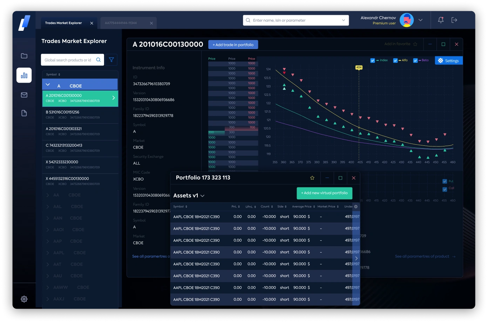
Task: Select C 74323213133200413 row
Action: (80, 148)
